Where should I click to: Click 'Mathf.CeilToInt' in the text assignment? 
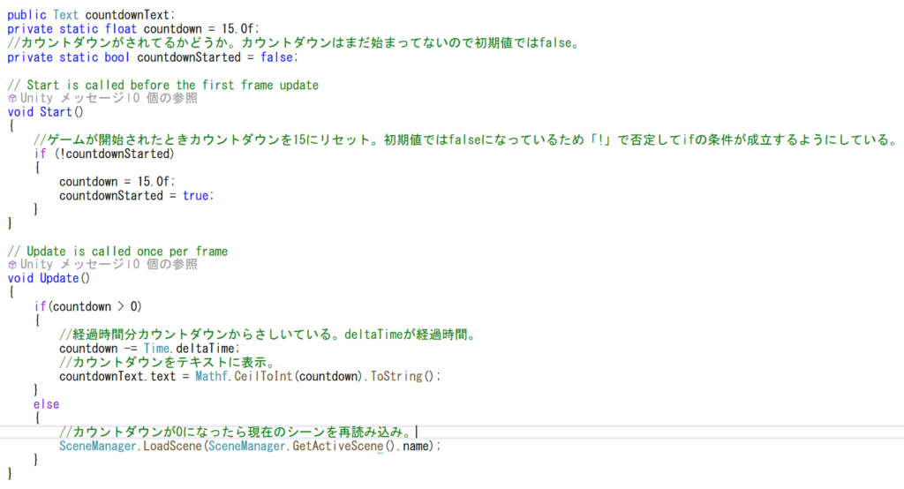pos(244,376)
